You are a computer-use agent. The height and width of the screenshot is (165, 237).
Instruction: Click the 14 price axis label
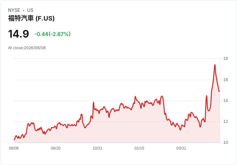[x=225, y=101]
